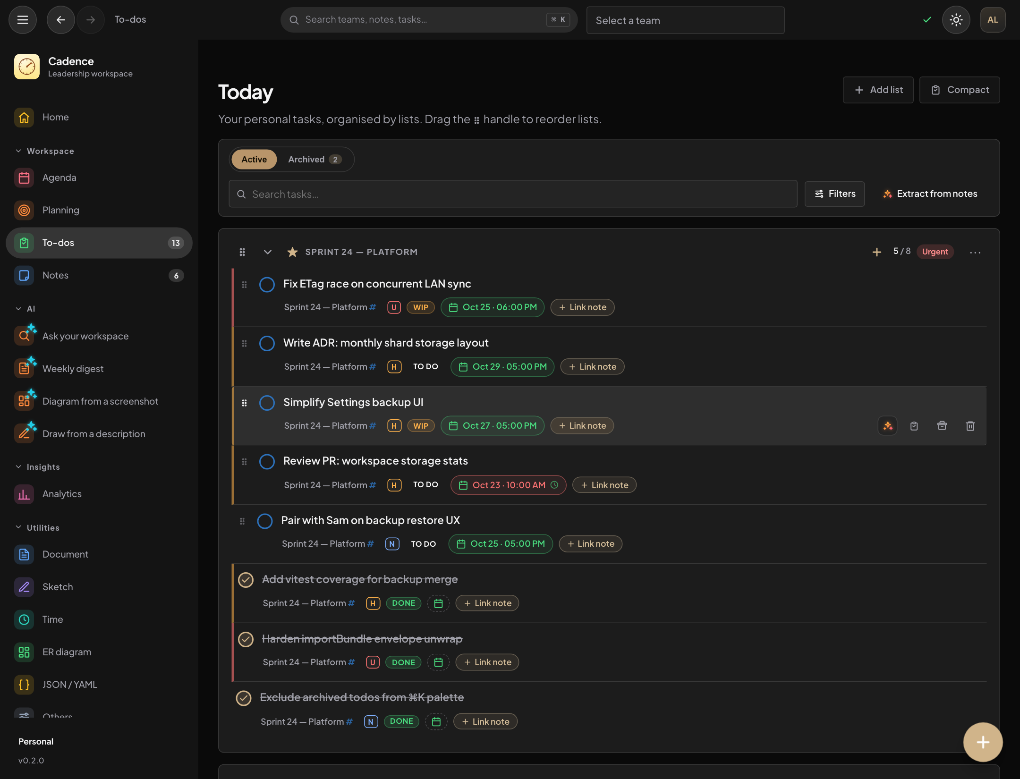Click the H priority badge on Write ADR task

tap(394, 367)
